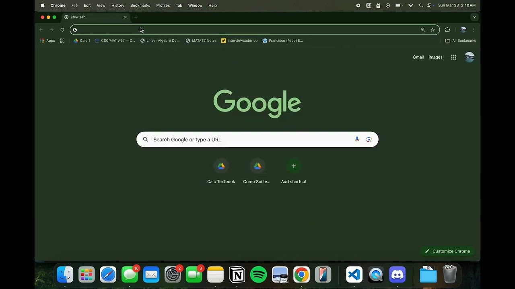Open the File menu
This screenshot has width=515, height=289.
pyautogui.click(x=74, y=6)
